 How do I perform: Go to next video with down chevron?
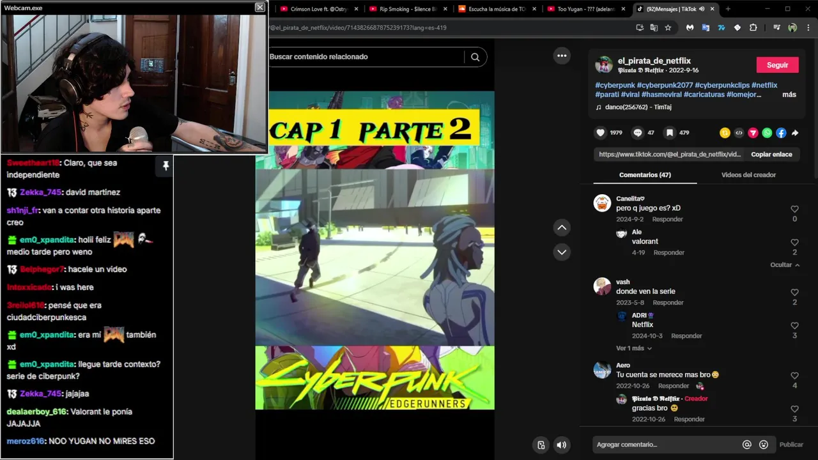coord(562,252)
